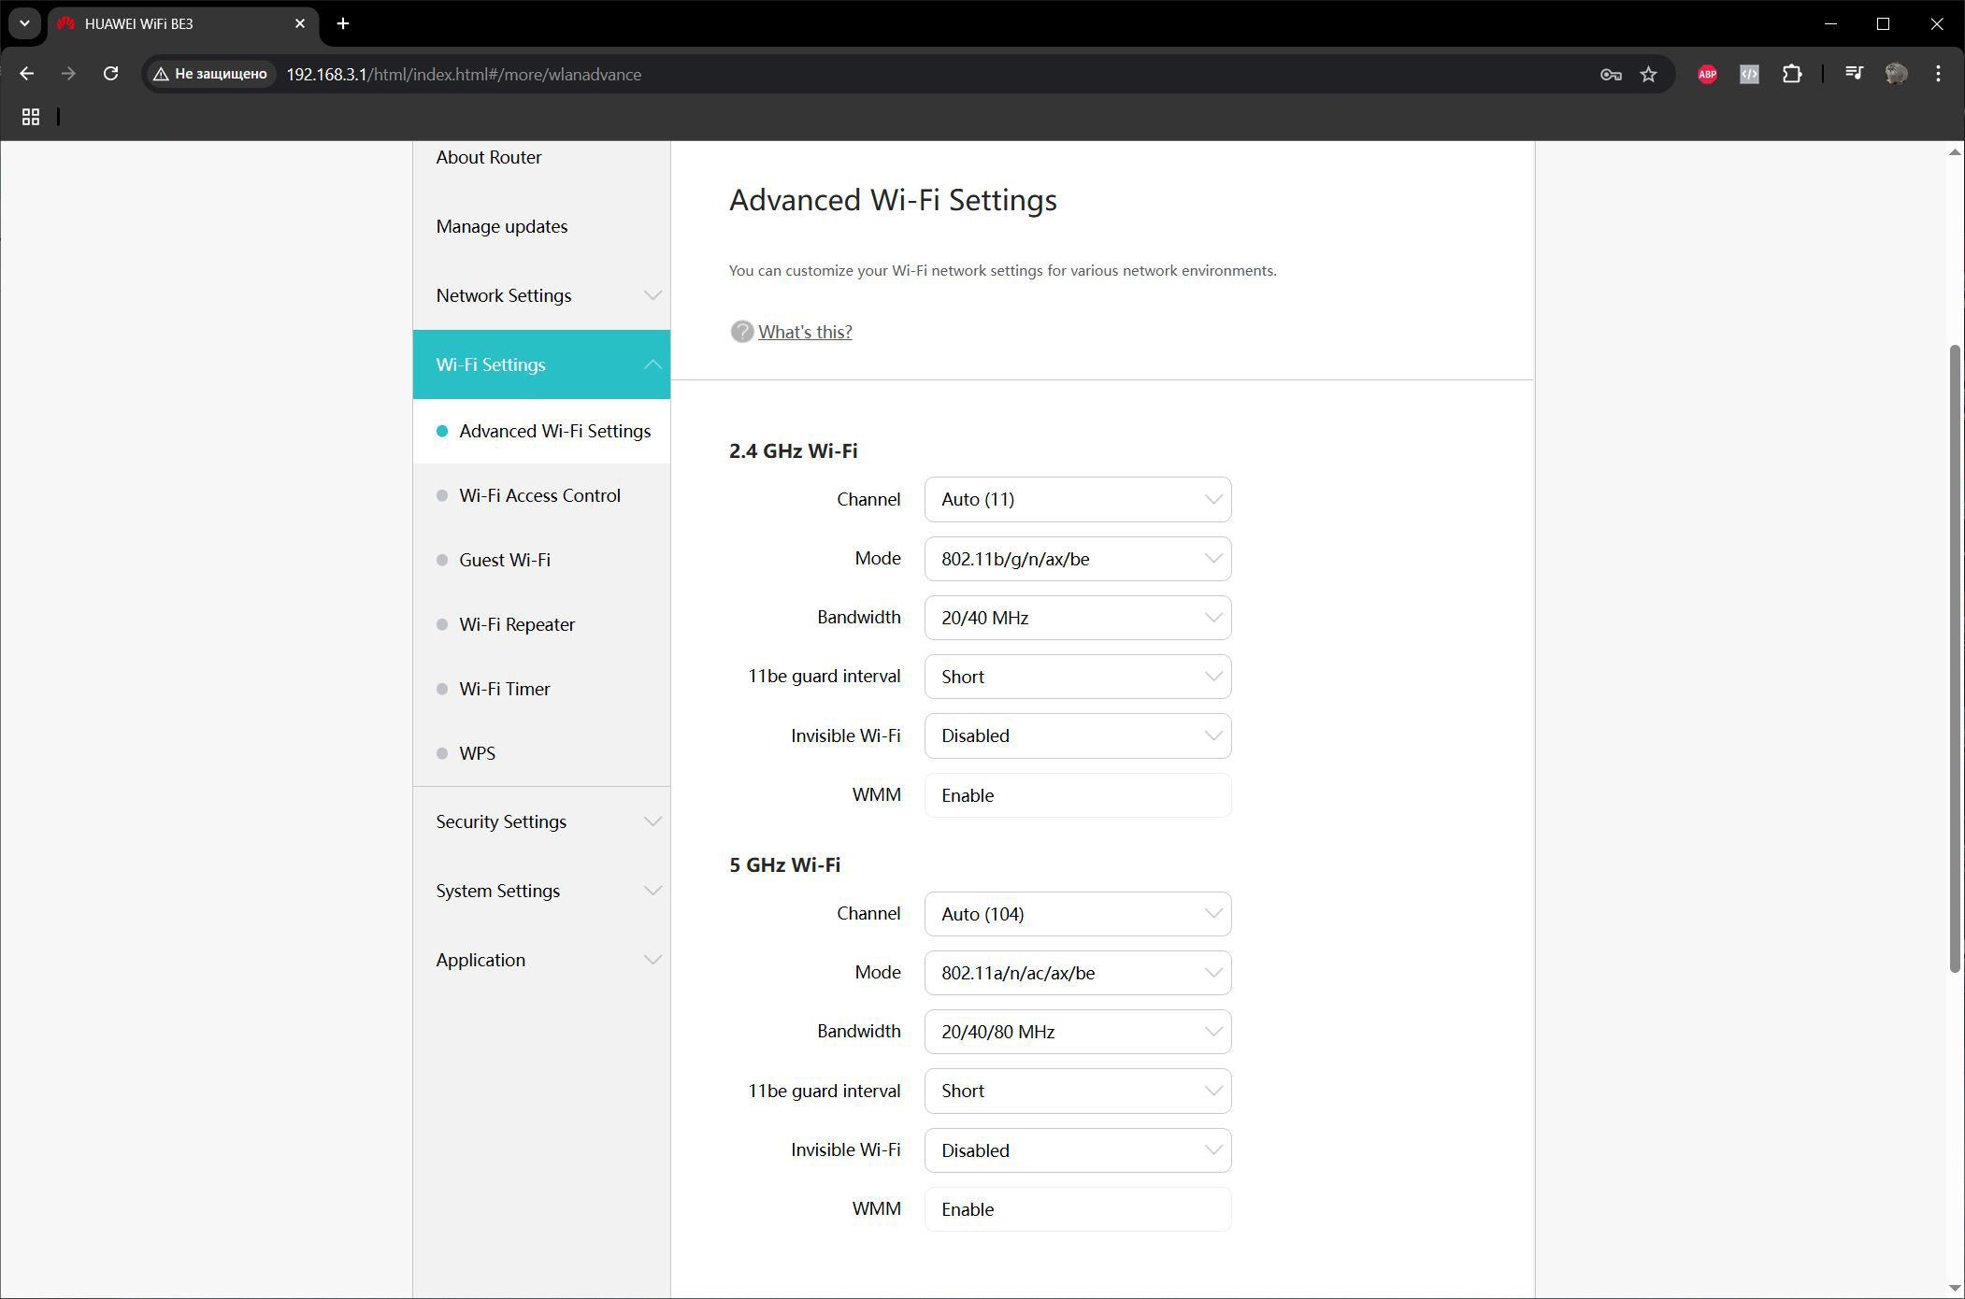The image size is (1965, 1299).
Task: Open 2.4 GHz Invisible Wi-Fi dropdown
Action: tap(1077, 736)
